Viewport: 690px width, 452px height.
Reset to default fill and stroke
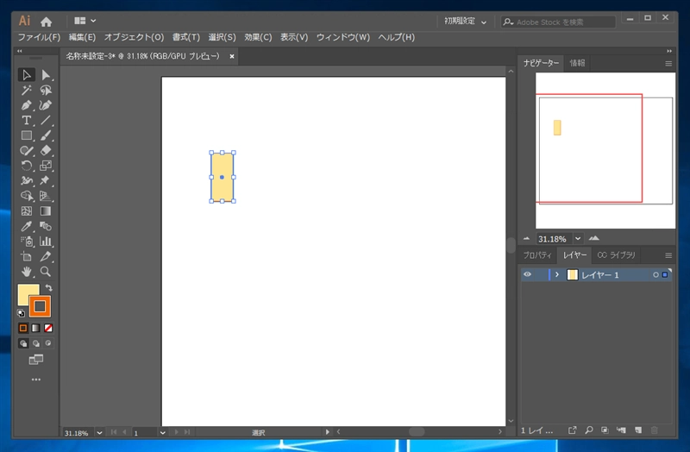click(x=21, y=313)
